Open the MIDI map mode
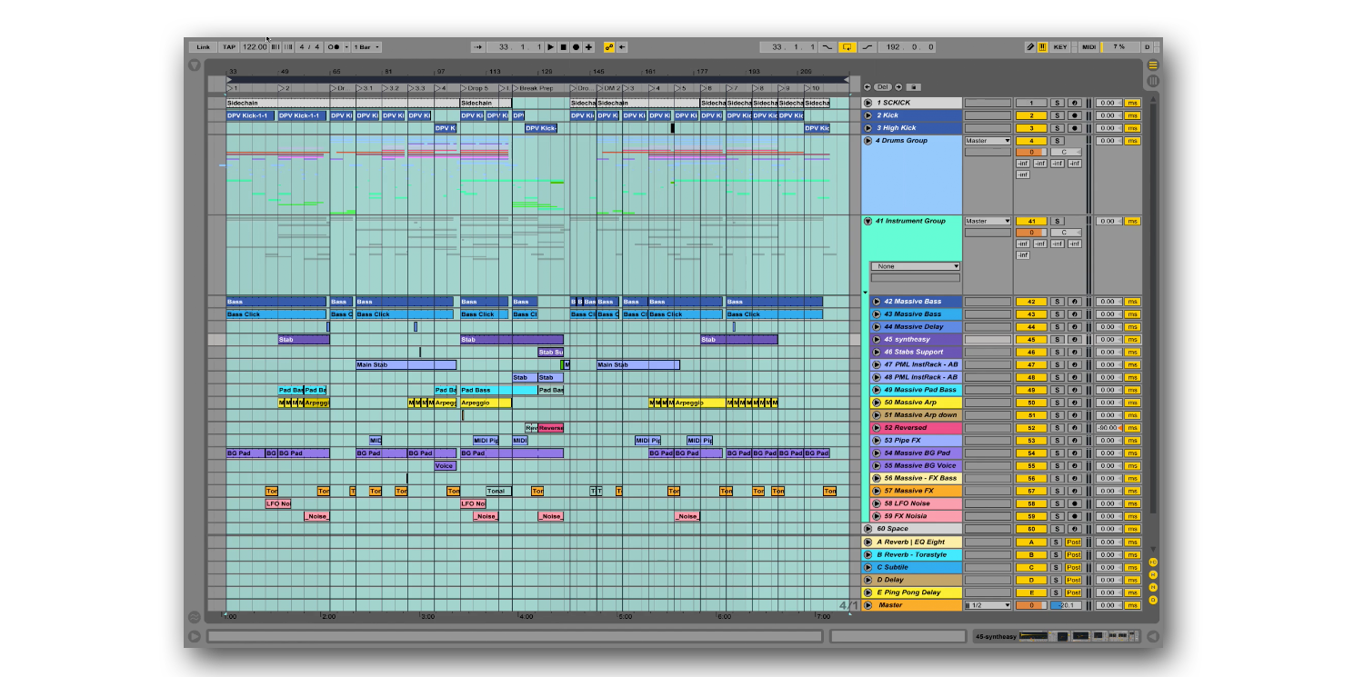Viewport: 1364px width, 677px height. (1088, 47)
